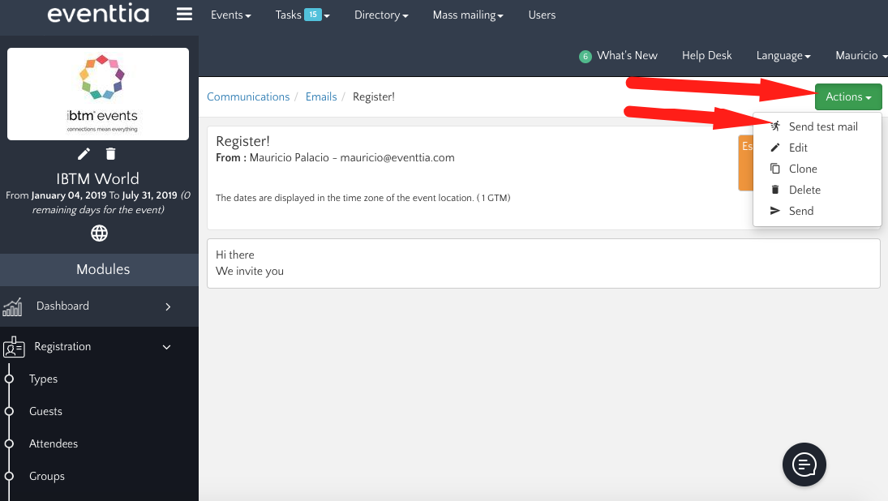The image size is (888, 501).
Task: Expand the Language dropdown
Action: pyautogui.click(x=783, y=56)
